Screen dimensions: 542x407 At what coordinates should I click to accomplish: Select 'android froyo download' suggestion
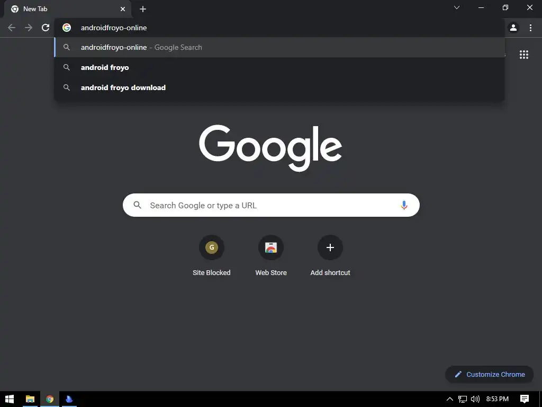tap(279, 87)
